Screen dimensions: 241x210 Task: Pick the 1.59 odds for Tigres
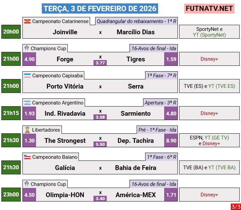tap(171, 59)
